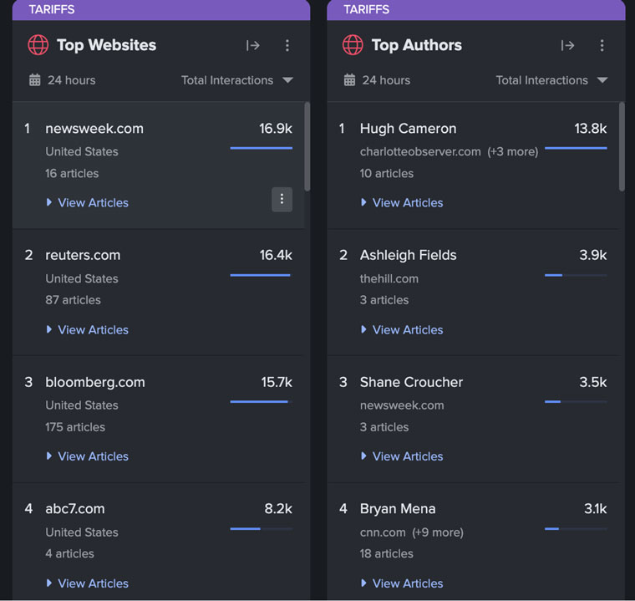Click the abc7.com website name
This screenshot has width=635, height=601.
[x=75, y=508]
